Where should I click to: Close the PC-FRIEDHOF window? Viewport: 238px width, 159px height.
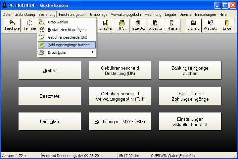pos(233,5)
